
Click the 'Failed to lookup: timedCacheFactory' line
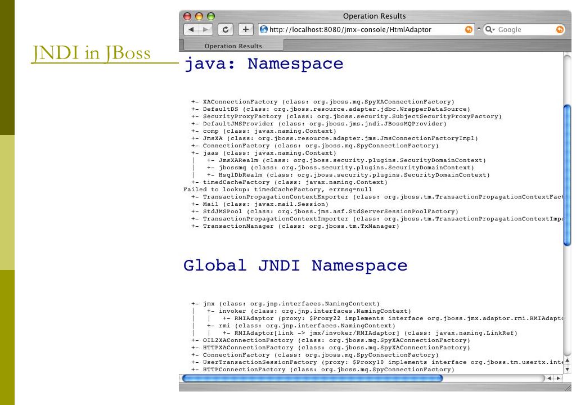click(x=277, y=190)
